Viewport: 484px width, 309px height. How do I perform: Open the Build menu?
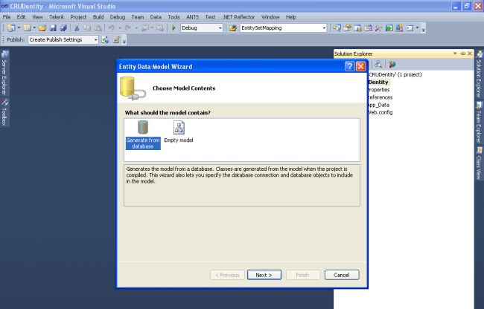[98, 17]
